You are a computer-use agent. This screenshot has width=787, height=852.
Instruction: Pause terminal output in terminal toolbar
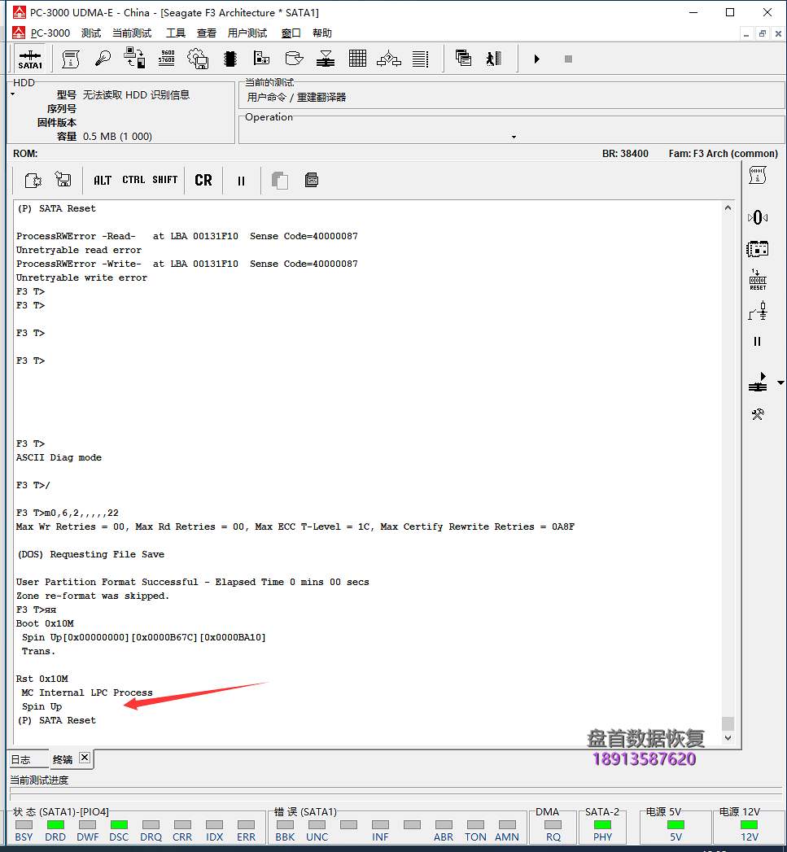(x=241, y=181)
